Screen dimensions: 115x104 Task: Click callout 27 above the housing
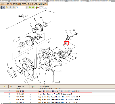(49, 42)
